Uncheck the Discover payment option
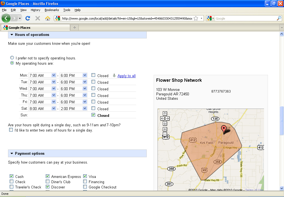This screenshot has height=197, width=284. point(47,187)
